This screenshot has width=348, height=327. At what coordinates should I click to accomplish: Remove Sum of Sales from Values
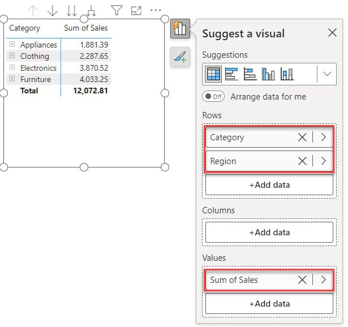(x=302, y=279)
